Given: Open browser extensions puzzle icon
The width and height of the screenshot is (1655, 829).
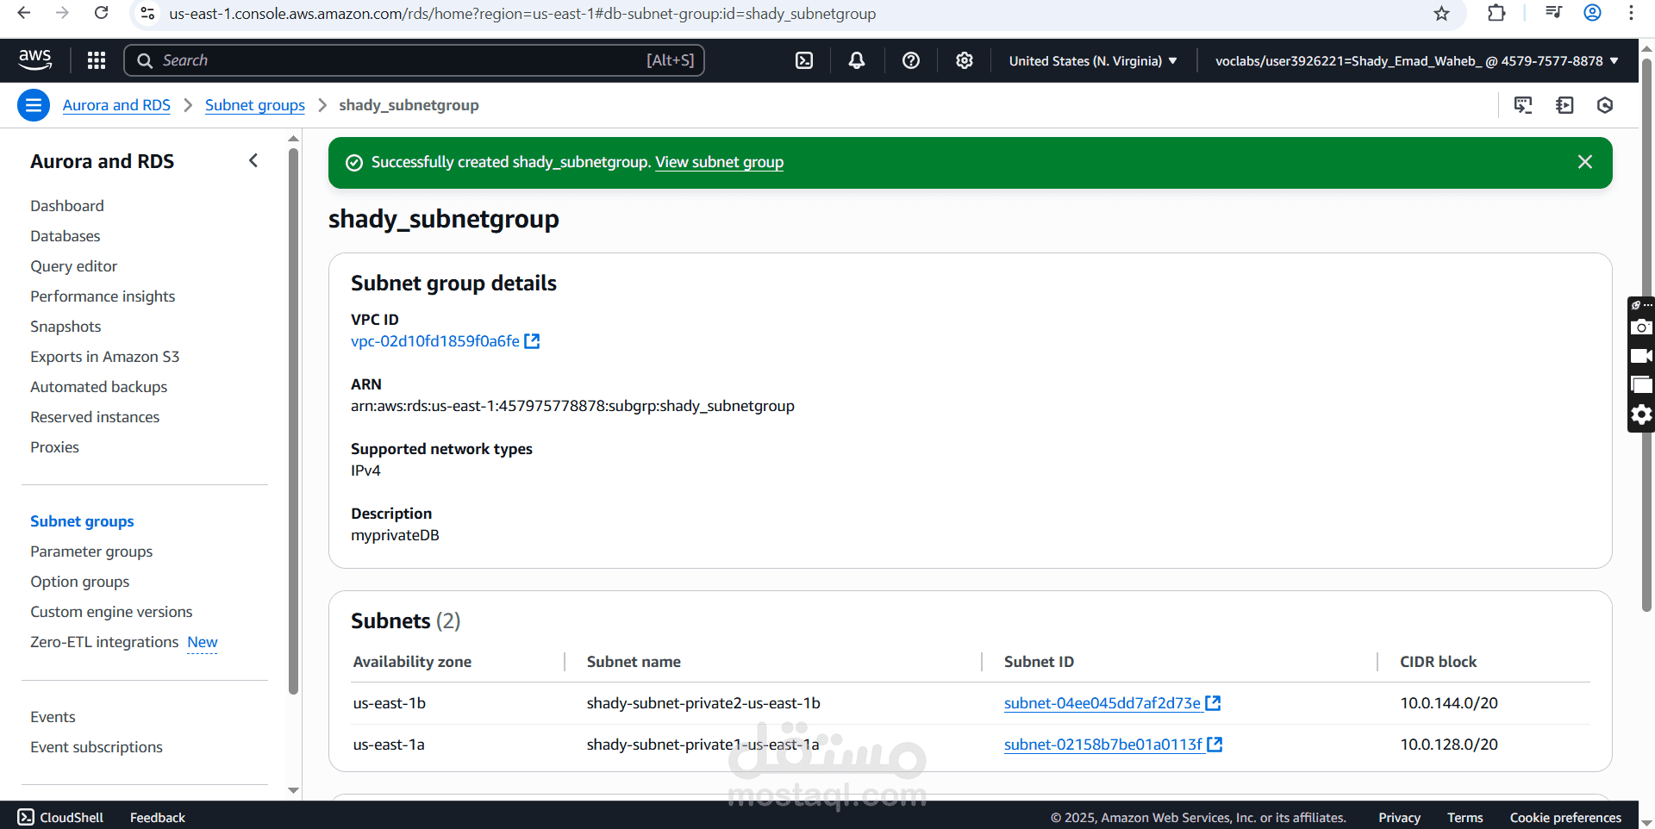Looking at the screenshot, I should pyautogui.click(x=1496, y=13).
